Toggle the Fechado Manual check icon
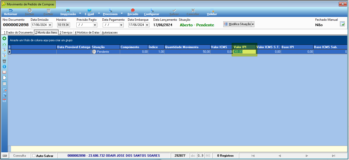The height and width of the screenshot is (160, 349). click(342, 24)
